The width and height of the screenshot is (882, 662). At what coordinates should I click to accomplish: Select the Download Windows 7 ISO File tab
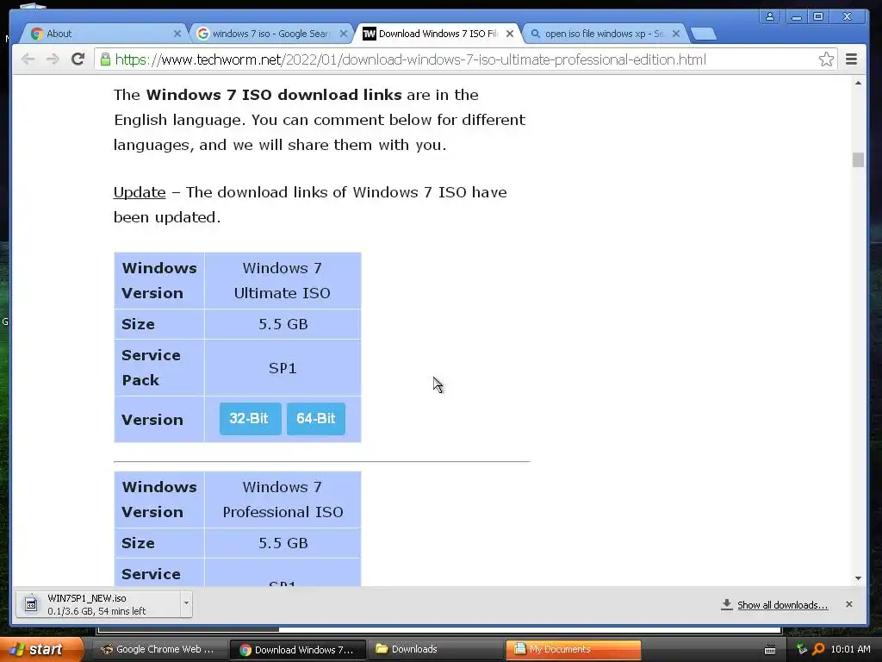pos(438,34)
